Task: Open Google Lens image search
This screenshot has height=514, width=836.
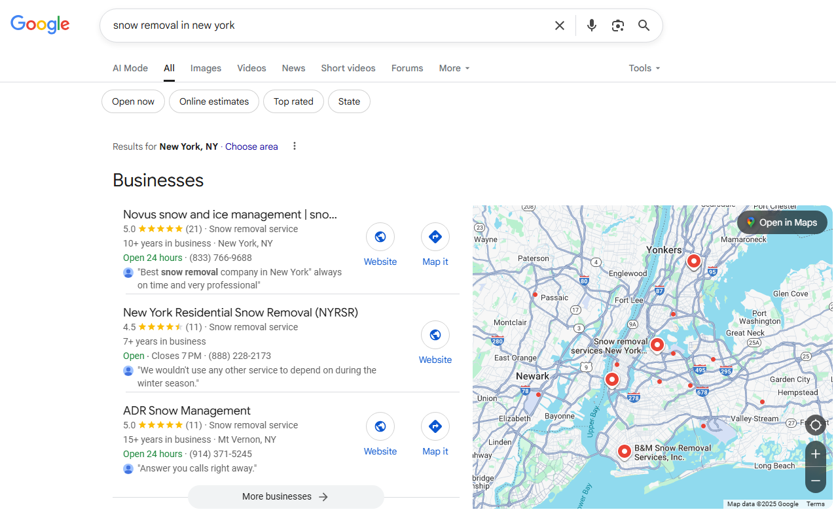Action: pos(617,25)
